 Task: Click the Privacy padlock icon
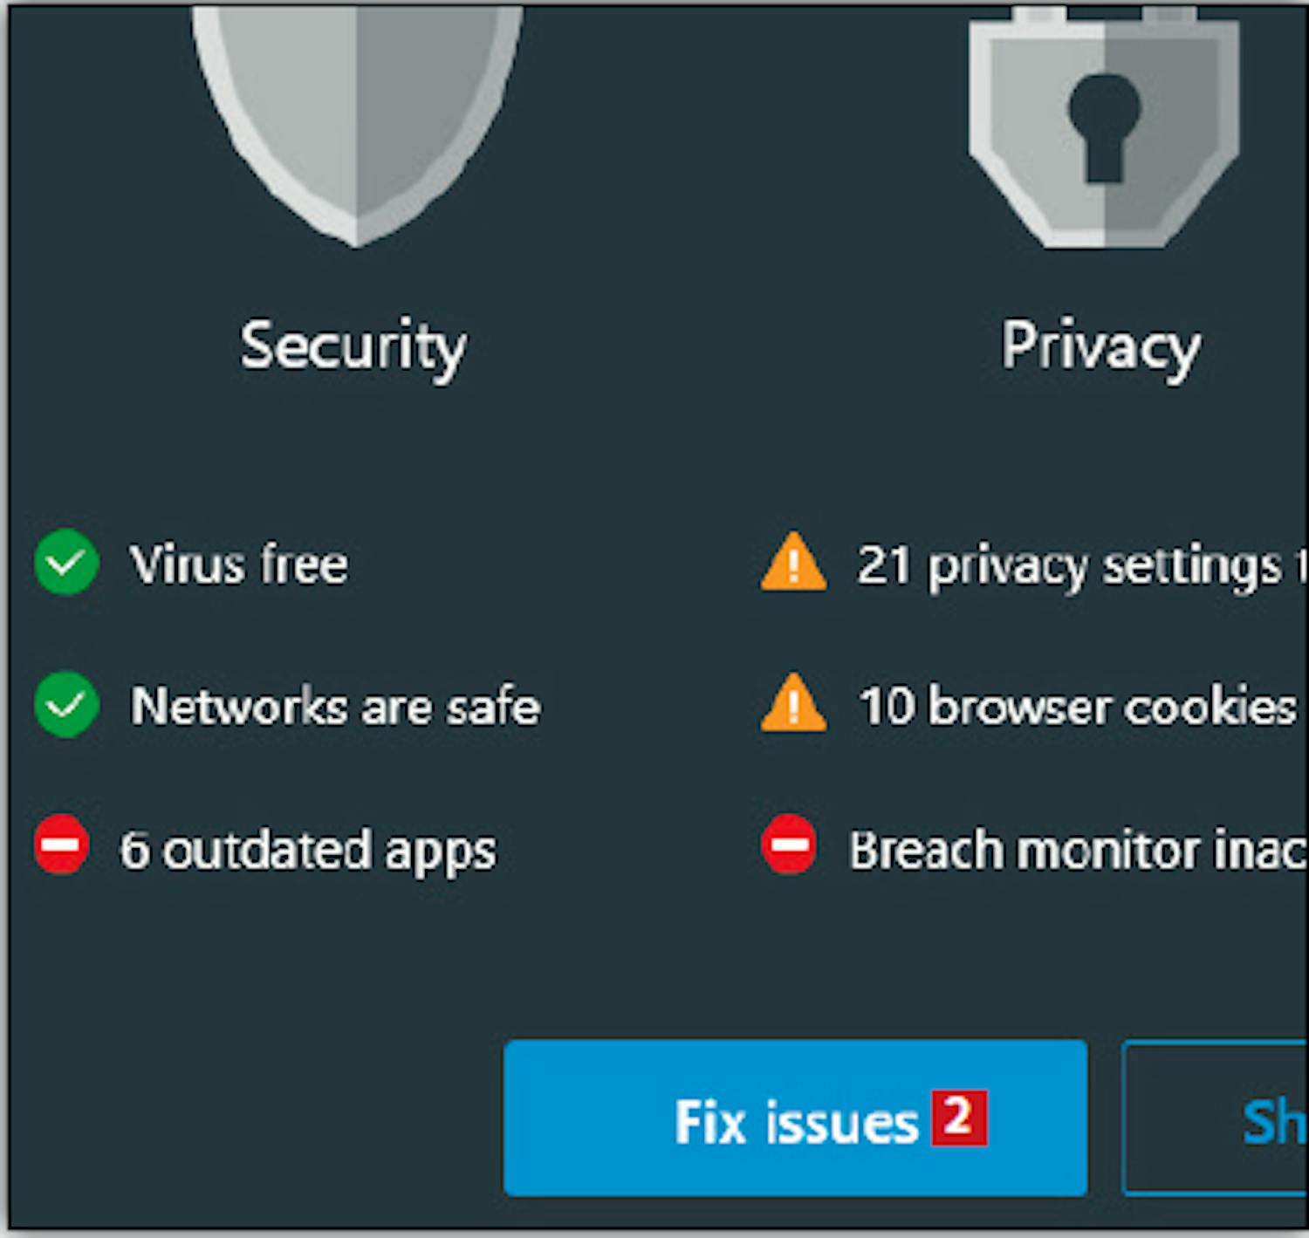click(1104, 131)
